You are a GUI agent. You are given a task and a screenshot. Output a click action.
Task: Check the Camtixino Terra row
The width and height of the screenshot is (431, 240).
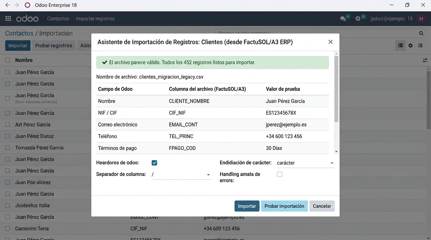click(8, 229)
